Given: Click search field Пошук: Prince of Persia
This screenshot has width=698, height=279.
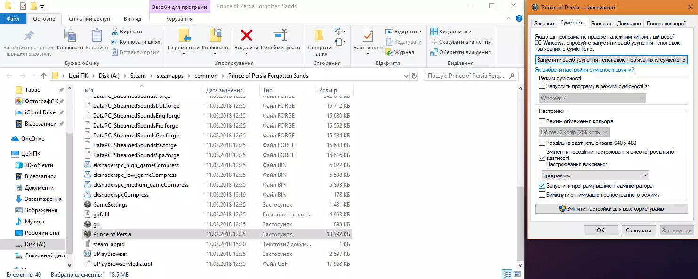Looking at the screenshot, I should point(471,76).
